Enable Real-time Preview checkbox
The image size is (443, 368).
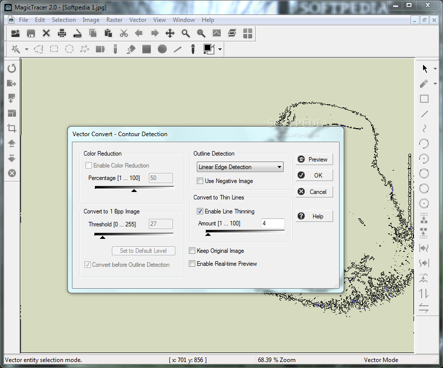coord(192,264)
